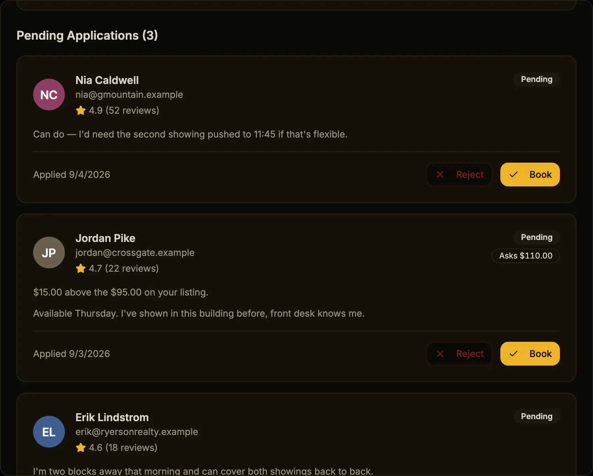
Task: Reject Nia Caldwell's application
Action: pos(459,175)
